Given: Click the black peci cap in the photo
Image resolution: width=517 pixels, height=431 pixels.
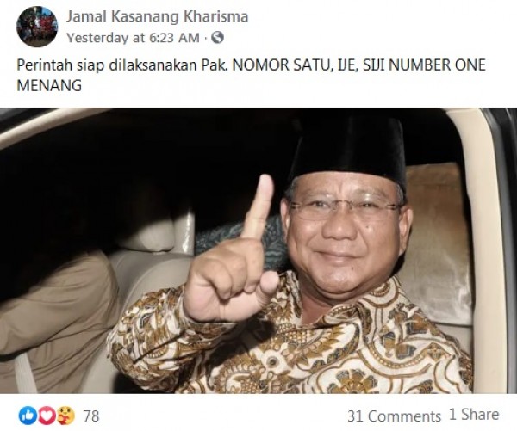Looking at the screenshot, I should tap(347, 151).
